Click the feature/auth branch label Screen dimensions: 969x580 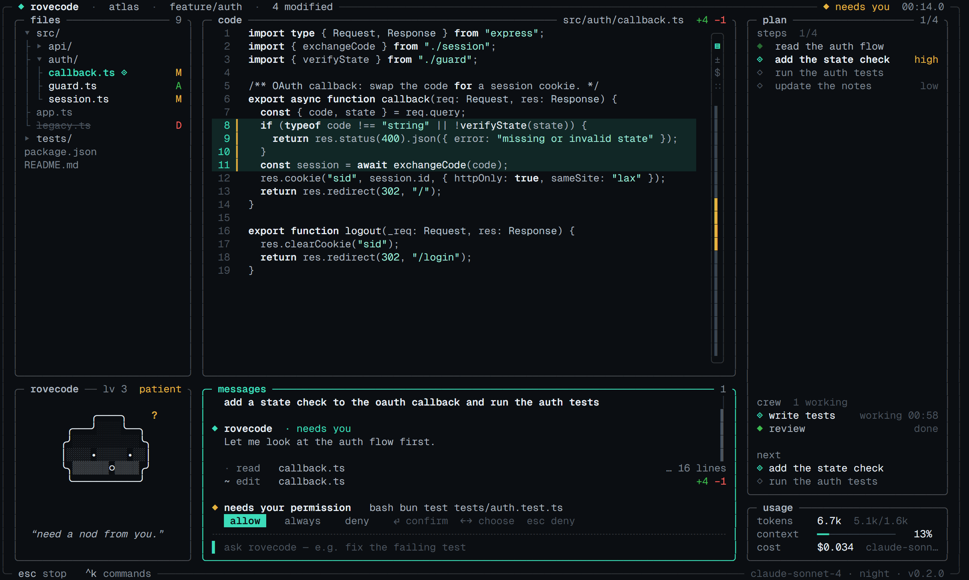tap(205, 7)
